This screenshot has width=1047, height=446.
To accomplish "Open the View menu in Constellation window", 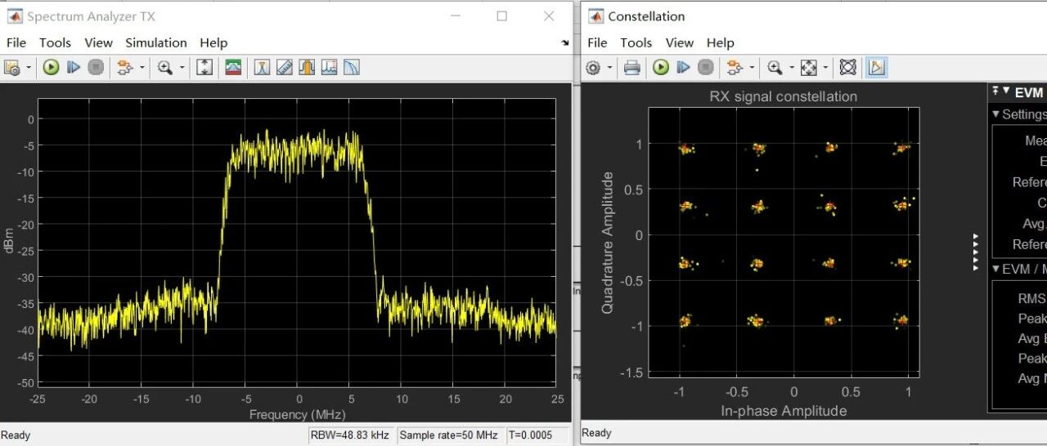I will (x=679, y=42).
